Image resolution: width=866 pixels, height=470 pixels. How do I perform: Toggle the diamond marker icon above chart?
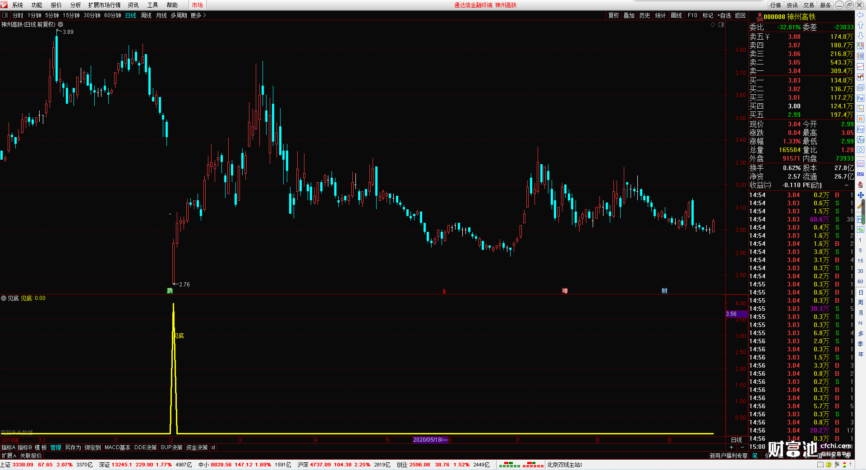coord(713,25)
